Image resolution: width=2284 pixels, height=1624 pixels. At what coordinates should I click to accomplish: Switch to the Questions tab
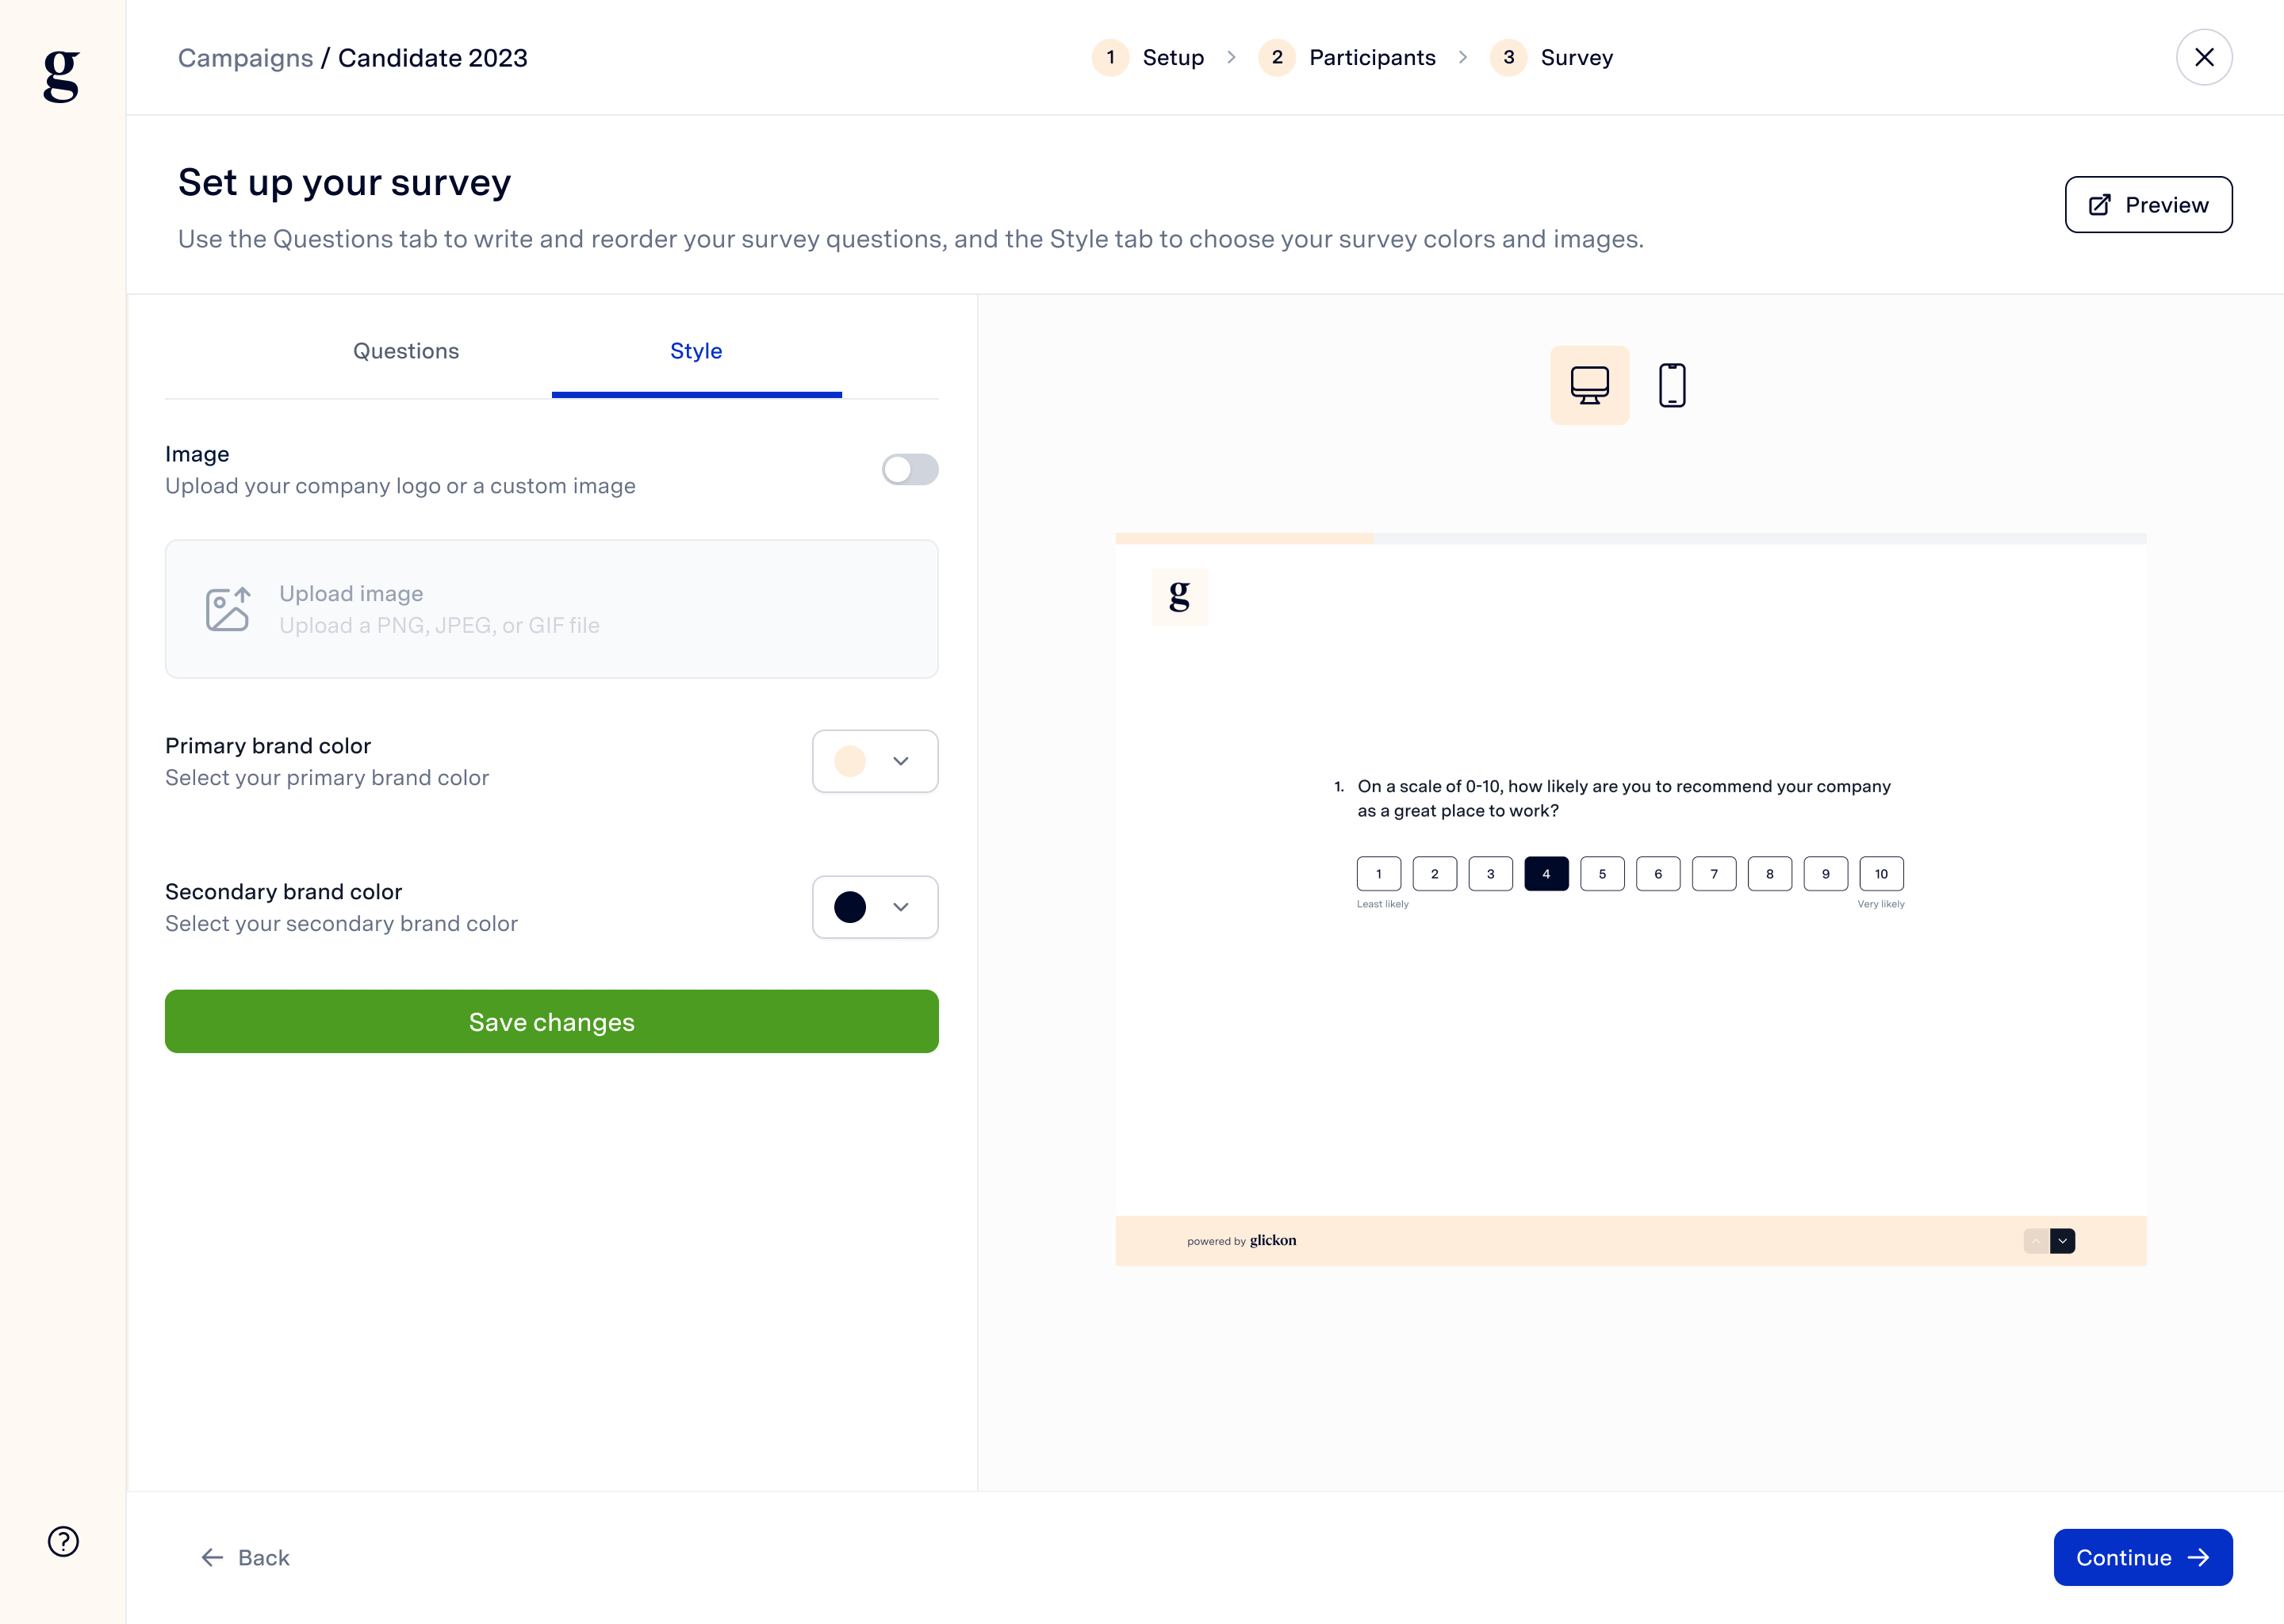coord(405,351)
